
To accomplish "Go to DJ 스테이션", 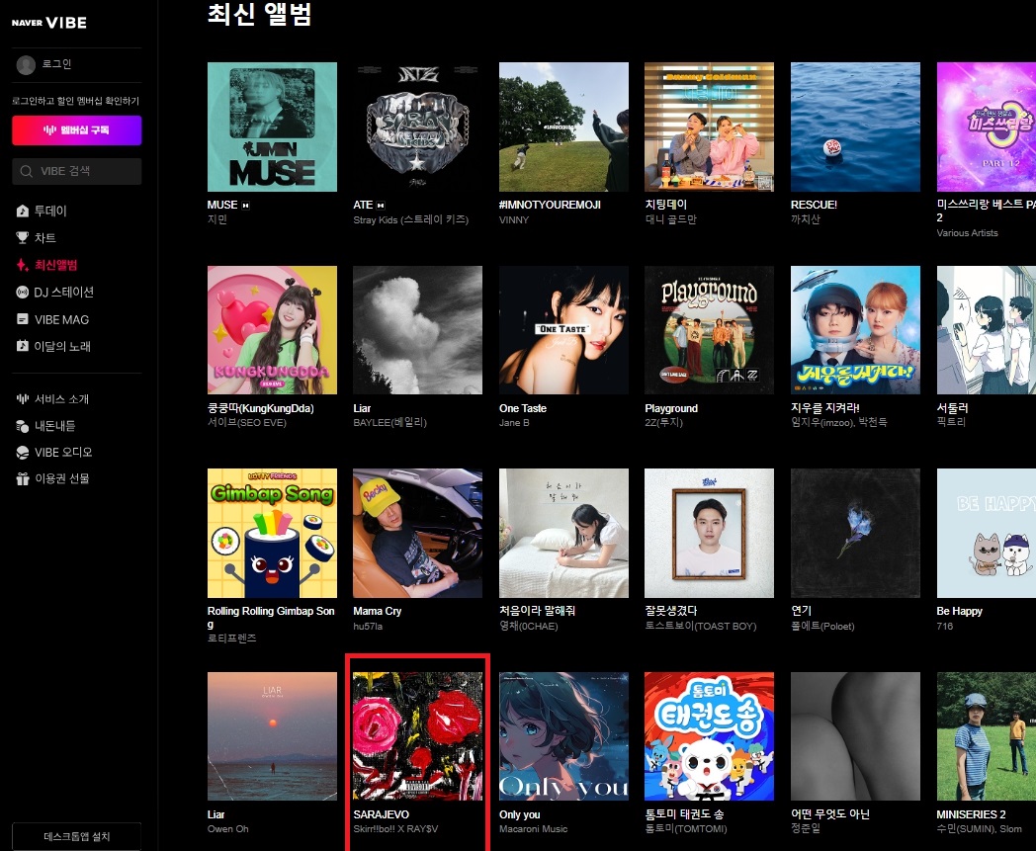I will tap(63, 292).
